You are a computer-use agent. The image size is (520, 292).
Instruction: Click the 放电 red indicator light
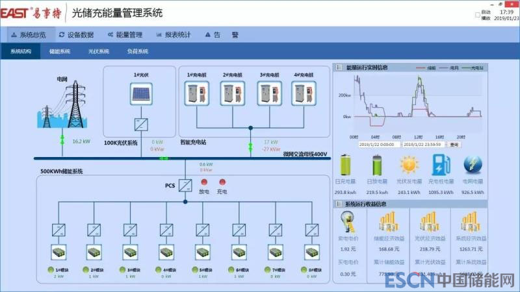204,182
